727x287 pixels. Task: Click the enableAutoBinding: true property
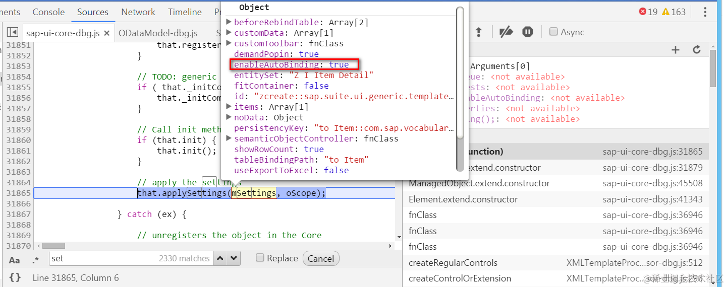coord(291,64)
